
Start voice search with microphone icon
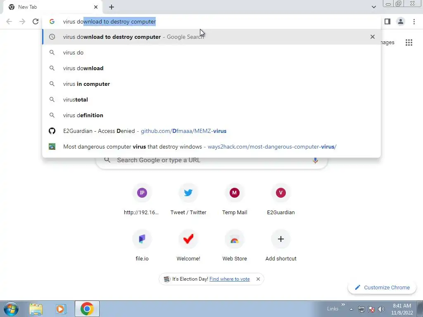315,160
